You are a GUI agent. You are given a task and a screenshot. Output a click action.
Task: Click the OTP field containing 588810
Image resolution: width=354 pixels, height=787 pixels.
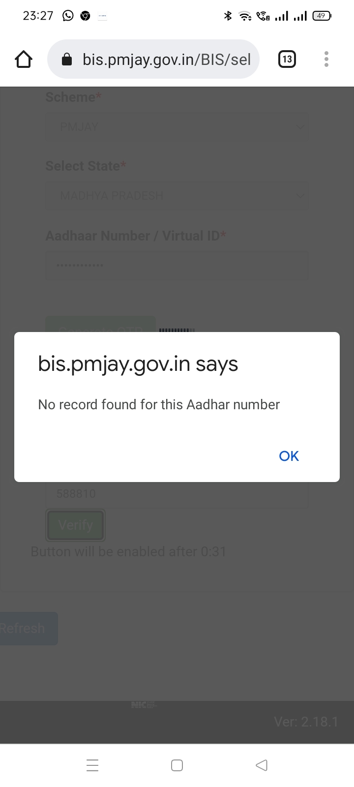(177, 494)
